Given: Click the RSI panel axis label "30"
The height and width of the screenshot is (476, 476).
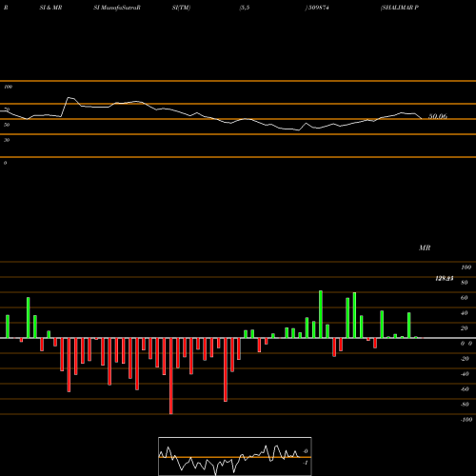Looking at the screenshot, I should [x=7, y=140].
